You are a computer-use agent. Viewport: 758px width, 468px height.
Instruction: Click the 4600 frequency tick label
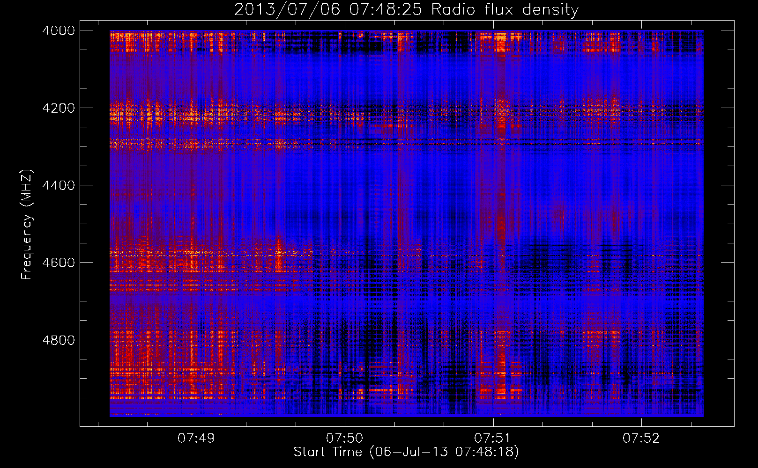point(59,263)
